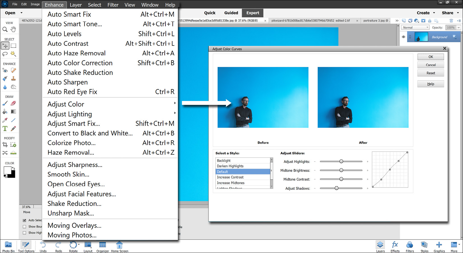Select the Magic Wand tool
The image size is (463, 253).
click(x=13, y=54)
